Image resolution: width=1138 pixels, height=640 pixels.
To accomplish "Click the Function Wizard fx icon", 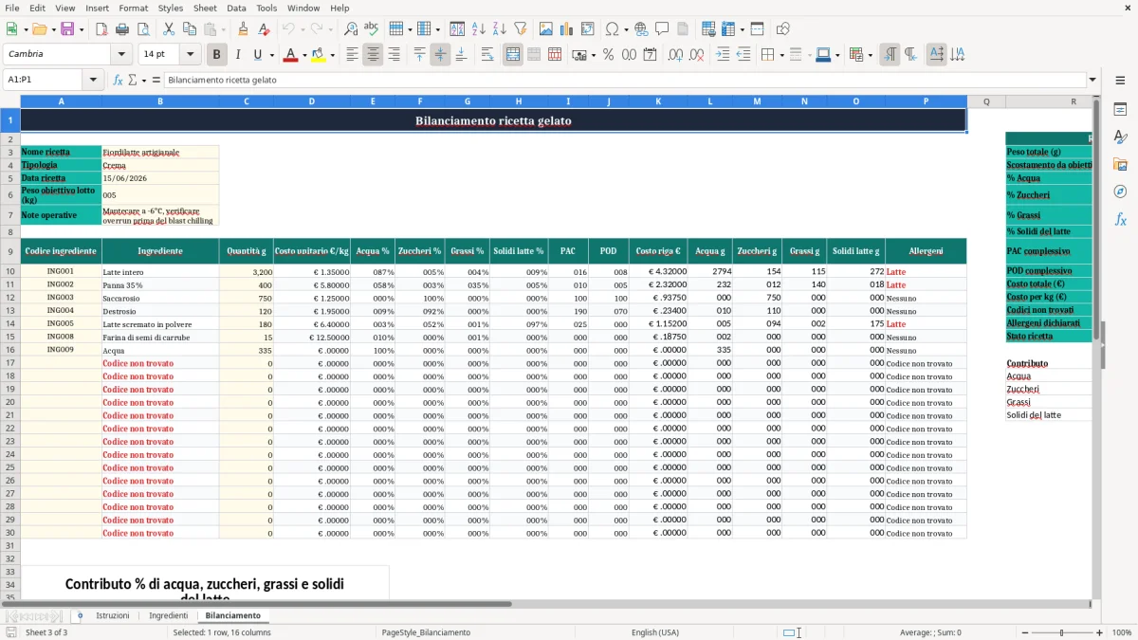I will 119,80.
